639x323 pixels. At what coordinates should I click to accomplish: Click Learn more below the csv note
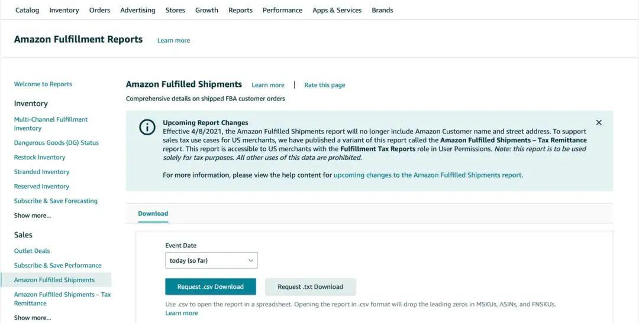click(182, 313)
